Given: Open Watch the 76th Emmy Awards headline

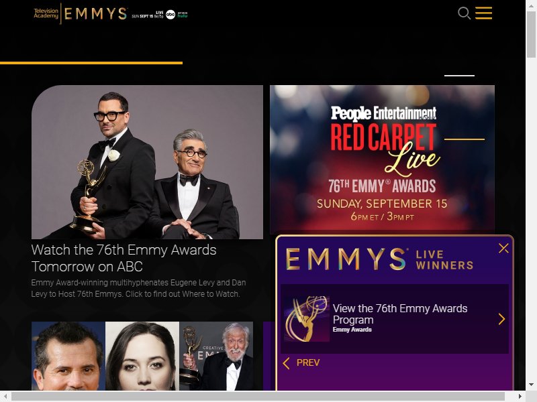Looking at the screenshot, I should (x=124, y=258).
